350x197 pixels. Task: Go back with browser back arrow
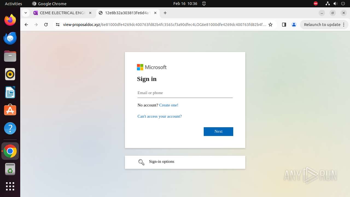coord(26,25)
